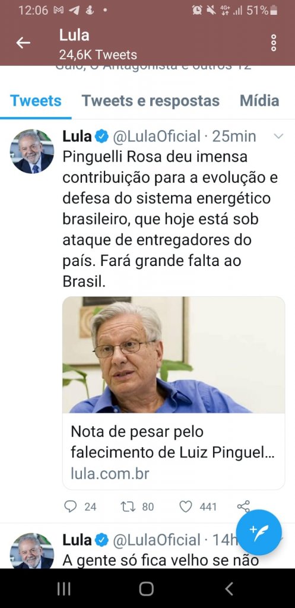Open the Nota de pesar article headline

click(x=173, y=442)
